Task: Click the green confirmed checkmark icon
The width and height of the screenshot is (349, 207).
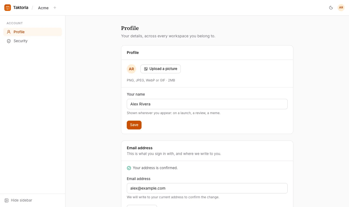Action: [129, 168]
